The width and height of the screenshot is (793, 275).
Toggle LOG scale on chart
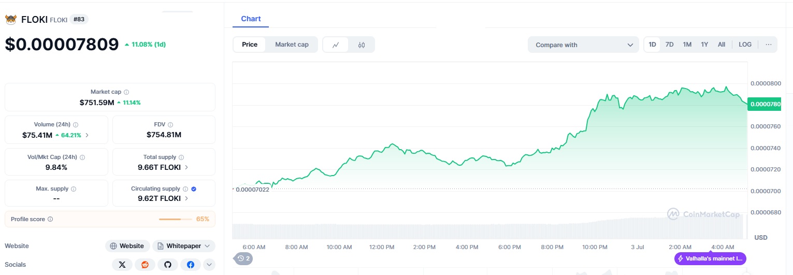pos(745,45)
